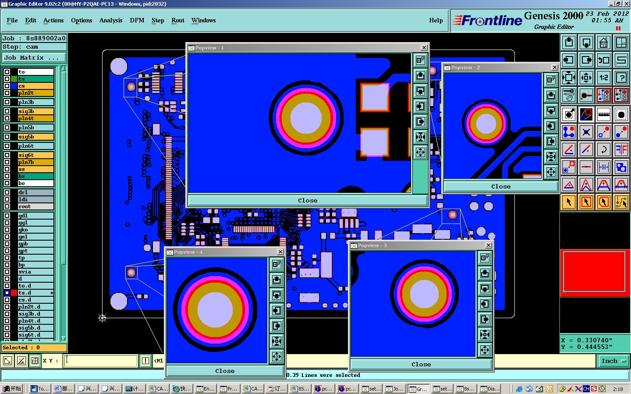Image resolution: width=631 pixels, height=394 pixels.
Task: Open the Rout menu
Action: (x=178, y=20)
